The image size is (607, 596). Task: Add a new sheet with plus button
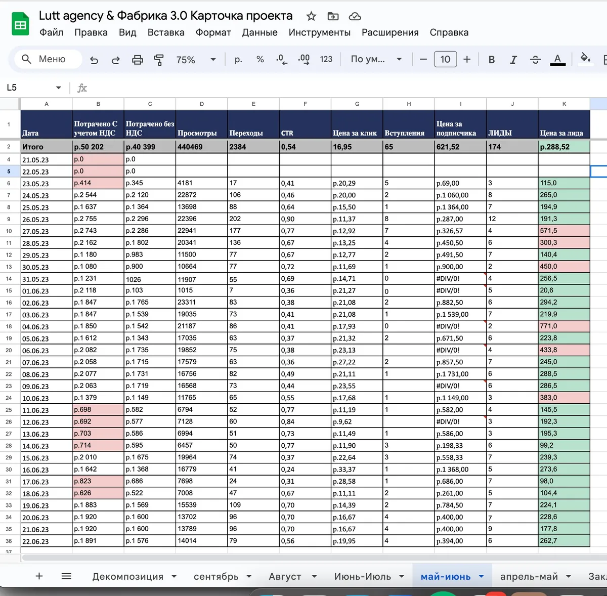[x=39, y=576]
